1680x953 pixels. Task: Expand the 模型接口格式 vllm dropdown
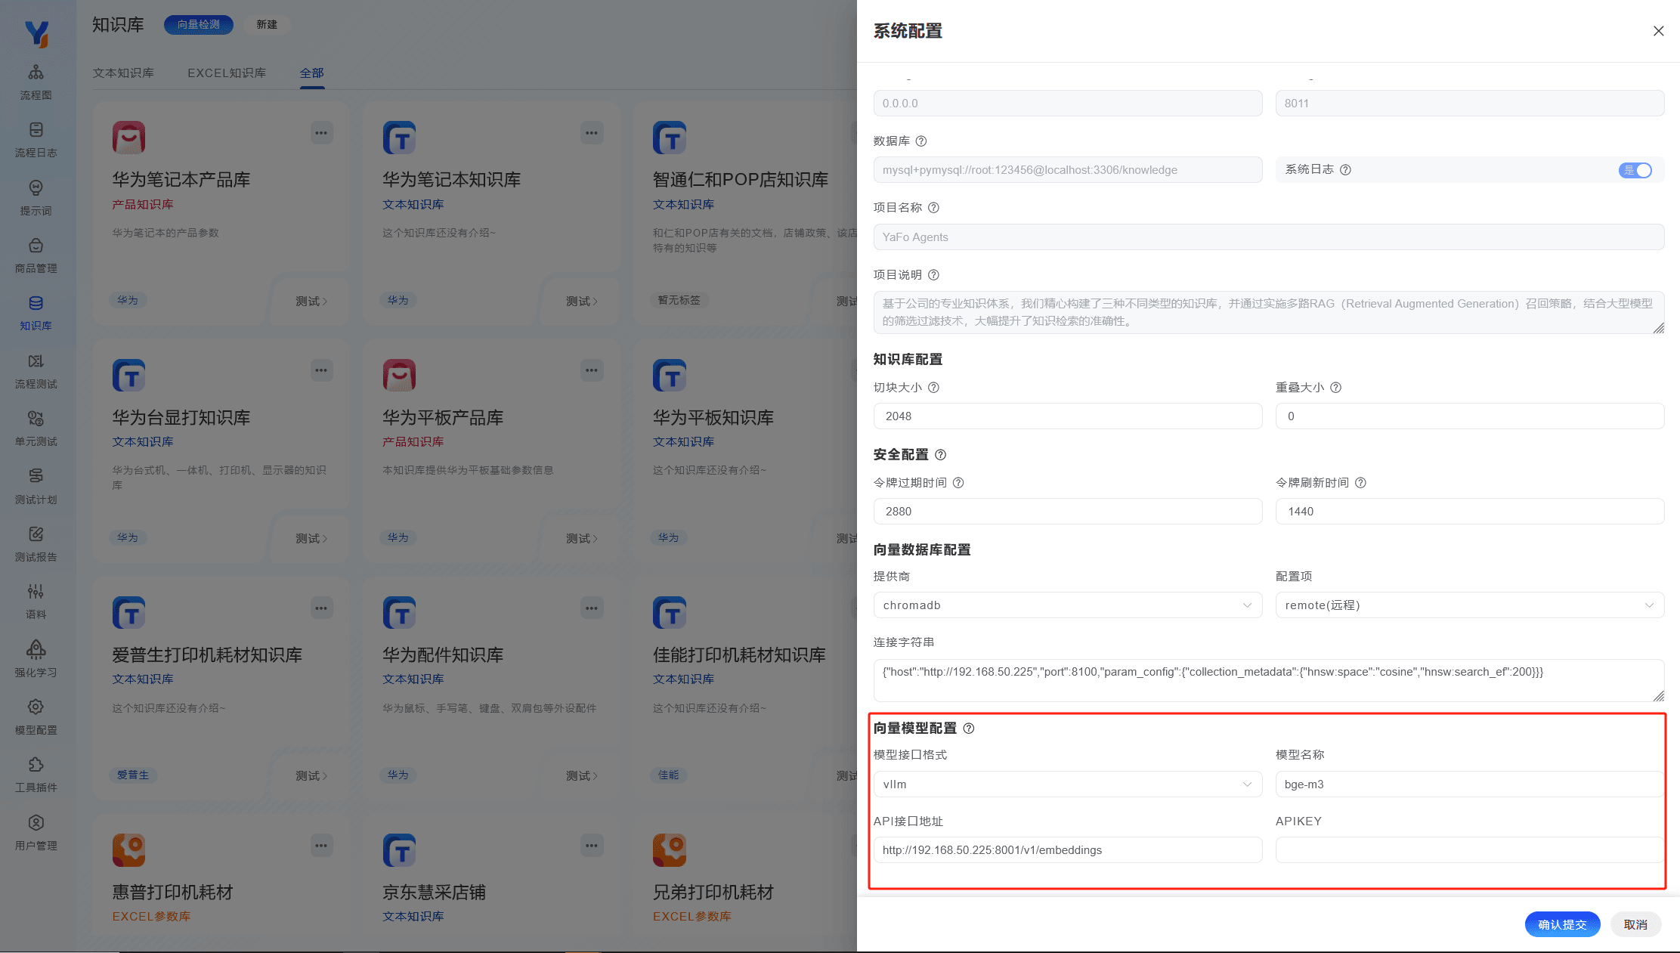click(x=1067, y=784)
